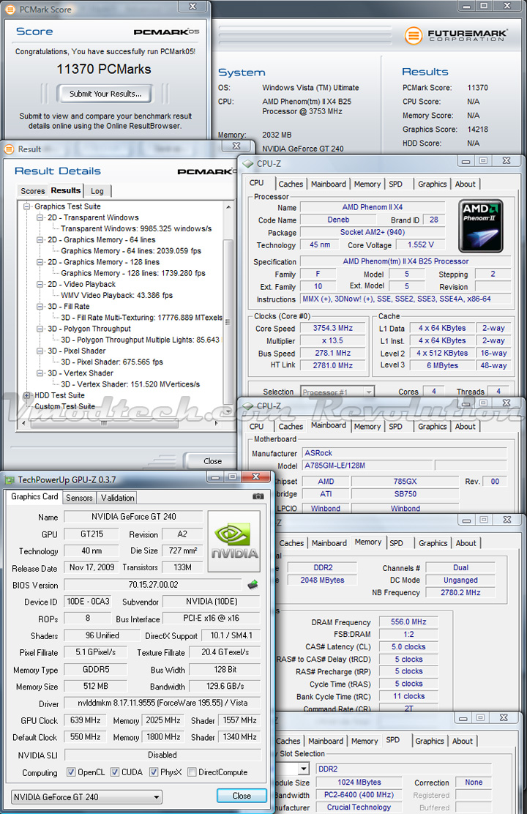Collapse the 3D - Pixel Shader node

(40, 351)
